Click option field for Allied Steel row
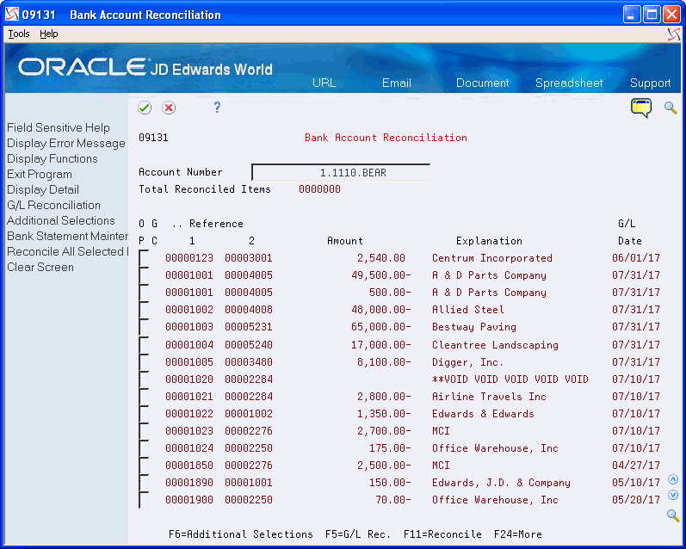Screen dimensions: 686x549 tap(144, 310)
